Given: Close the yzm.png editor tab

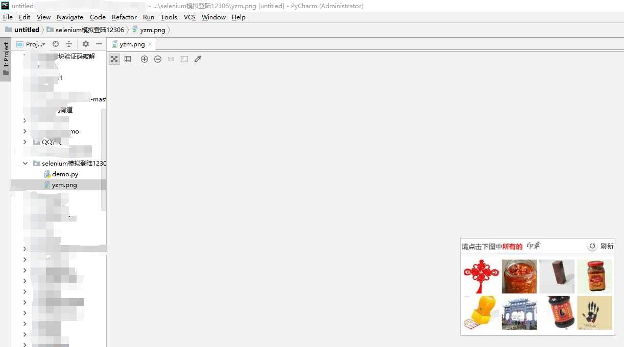Looking at the screenshot, I should click(x=150, y=44).
